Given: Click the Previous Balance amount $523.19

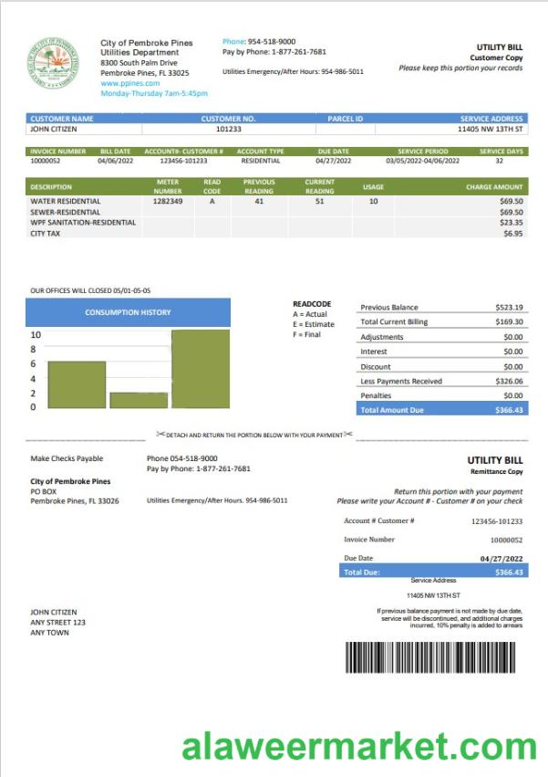Looking at the screenshot, I should [508, 308].
